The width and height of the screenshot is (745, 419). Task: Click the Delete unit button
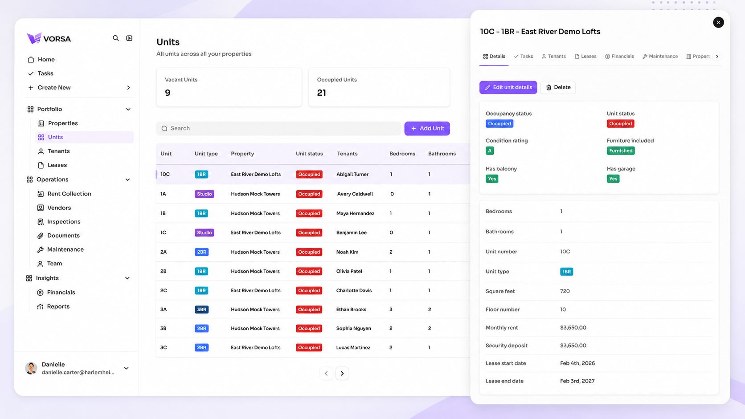pos(558,87)
